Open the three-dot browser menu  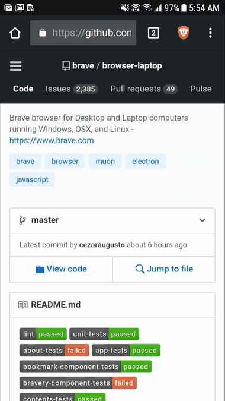pos(210,33)
